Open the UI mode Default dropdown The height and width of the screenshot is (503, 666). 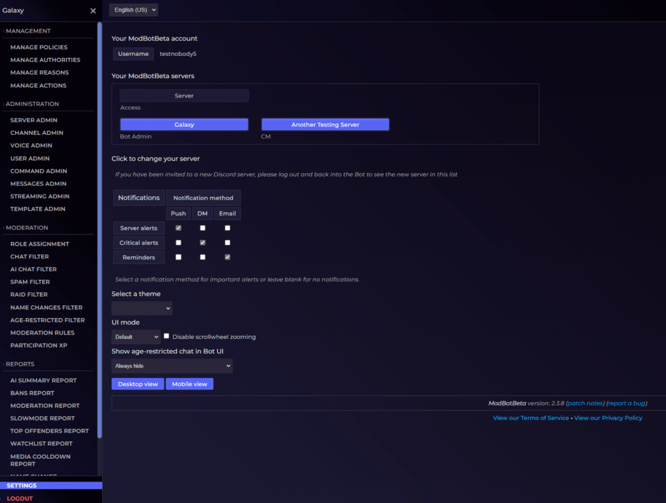click(136, 337)
